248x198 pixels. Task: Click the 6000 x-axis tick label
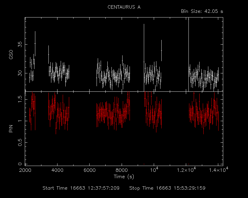pyautogui.click(x=90, y=170)
